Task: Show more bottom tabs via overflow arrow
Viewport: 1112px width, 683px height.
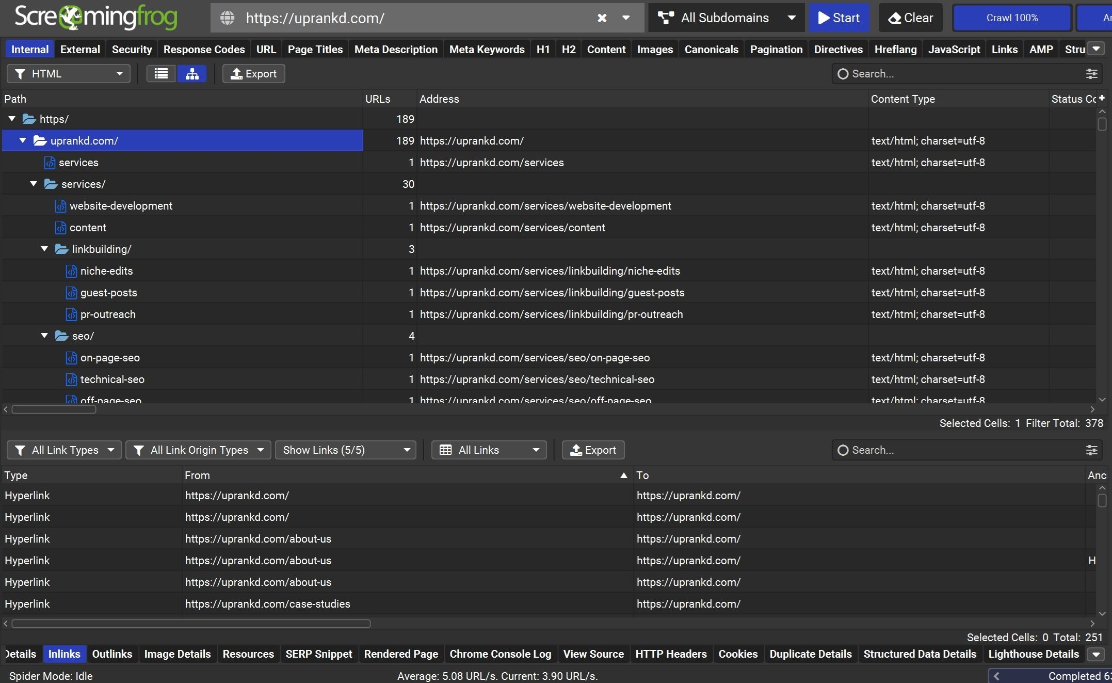Action: click(1096, 654)
